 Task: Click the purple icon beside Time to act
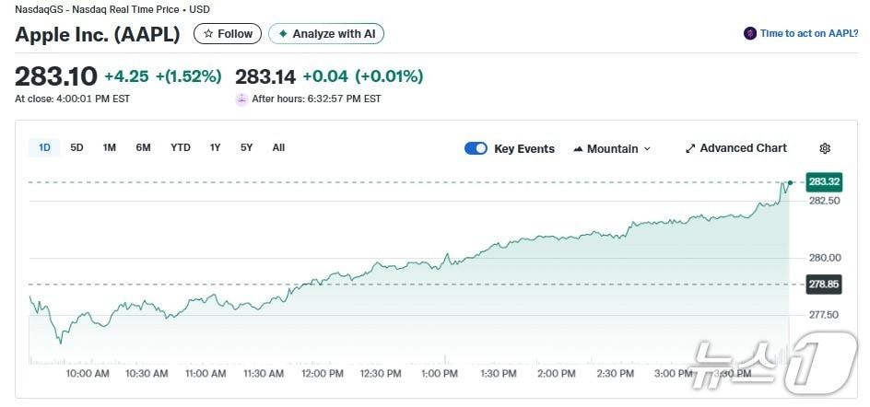750,33
